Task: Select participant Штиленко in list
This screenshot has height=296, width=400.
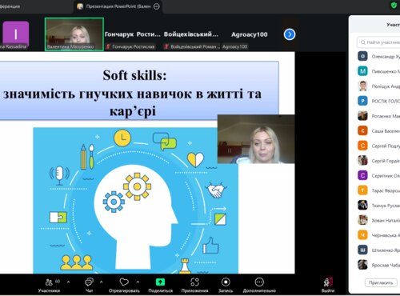Action: [x=378, y=250]
